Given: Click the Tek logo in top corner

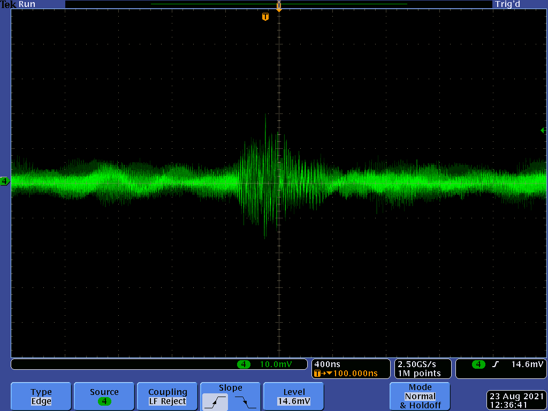Looking at the screenshot, I should tap(9, 4).
